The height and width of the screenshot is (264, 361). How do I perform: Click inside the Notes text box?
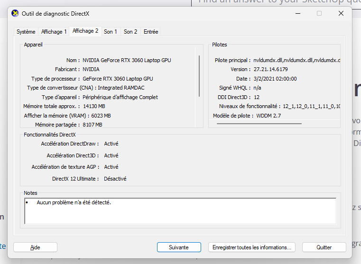180,211
